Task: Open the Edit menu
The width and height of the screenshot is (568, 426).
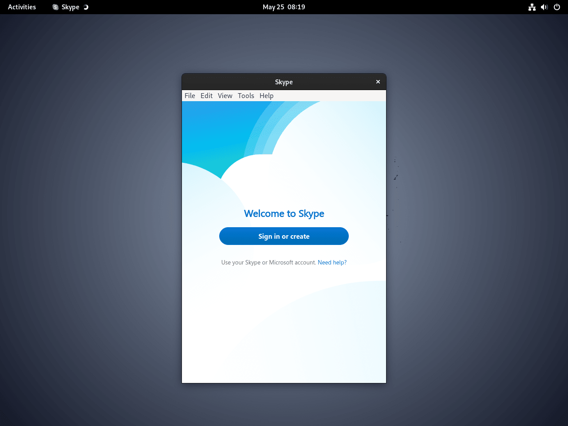Action: pos(206,96)
